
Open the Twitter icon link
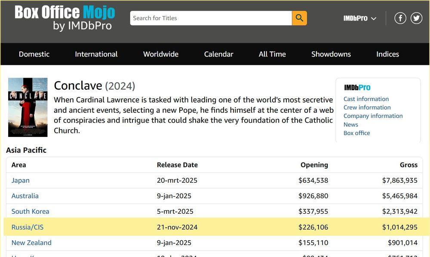416,18
